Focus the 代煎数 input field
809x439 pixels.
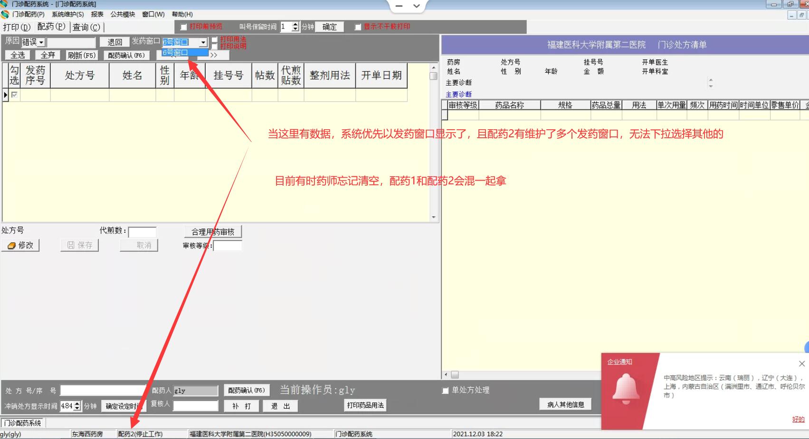click(142, 232)
